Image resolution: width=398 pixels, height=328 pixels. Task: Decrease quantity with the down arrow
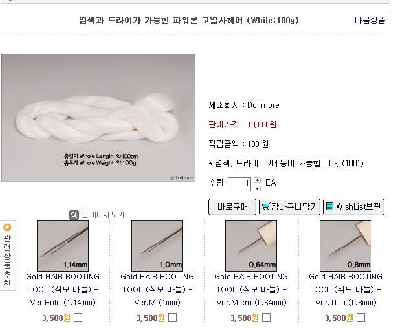click(x=257, y=188)
